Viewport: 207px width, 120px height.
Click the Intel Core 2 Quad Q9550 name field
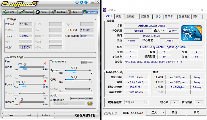coord(151,26)
